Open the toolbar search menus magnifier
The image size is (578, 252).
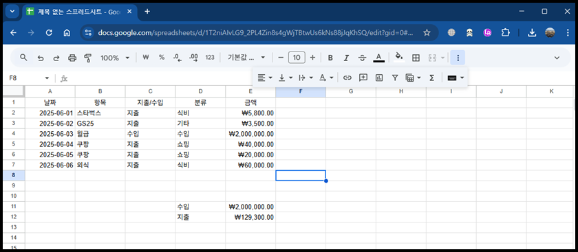pos(23,58)
